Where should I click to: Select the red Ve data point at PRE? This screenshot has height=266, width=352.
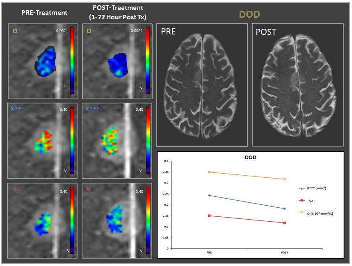209,216
